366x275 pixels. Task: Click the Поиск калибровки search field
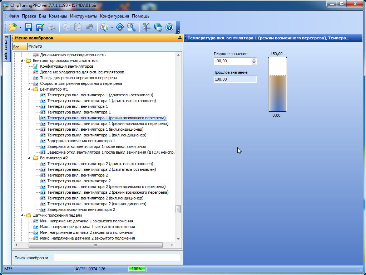click(117, 258)
